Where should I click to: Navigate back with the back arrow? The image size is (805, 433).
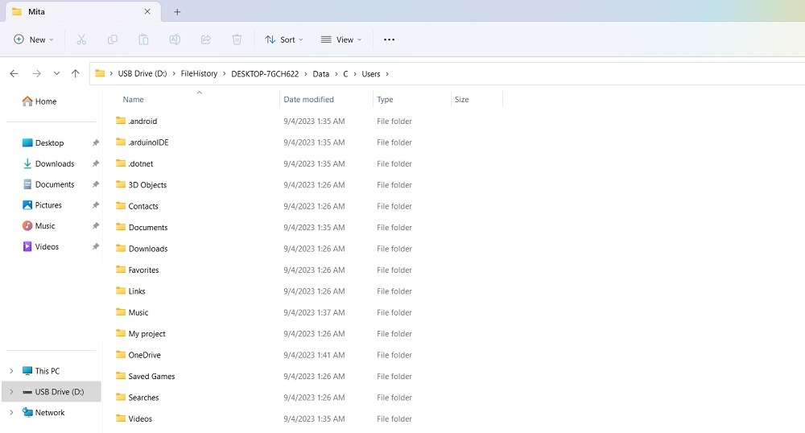click(14, 73)
